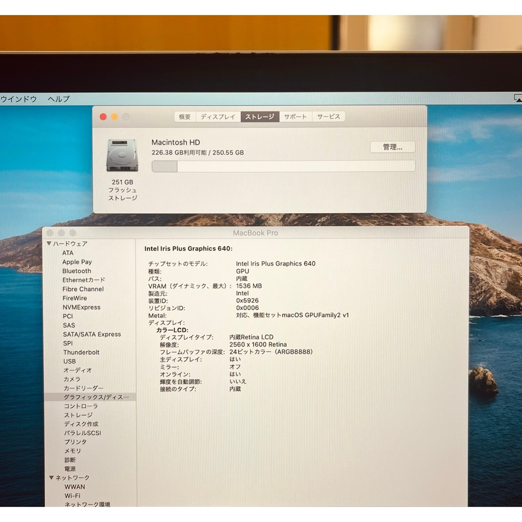Open the ウインドウ menu

pos(19,99)
